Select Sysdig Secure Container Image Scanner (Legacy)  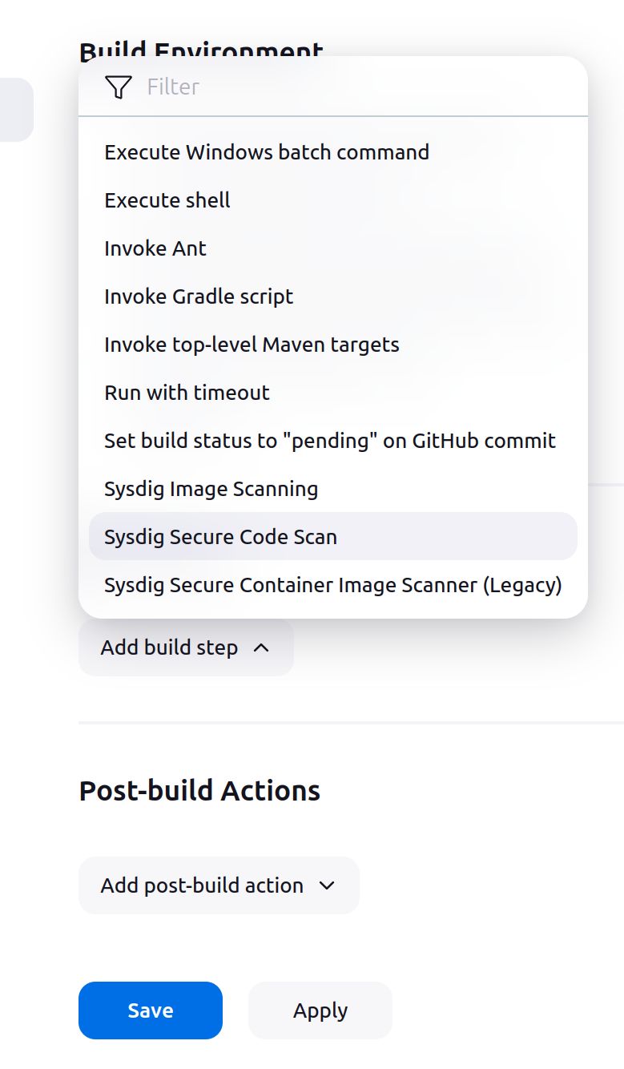(x=332, y=585)
